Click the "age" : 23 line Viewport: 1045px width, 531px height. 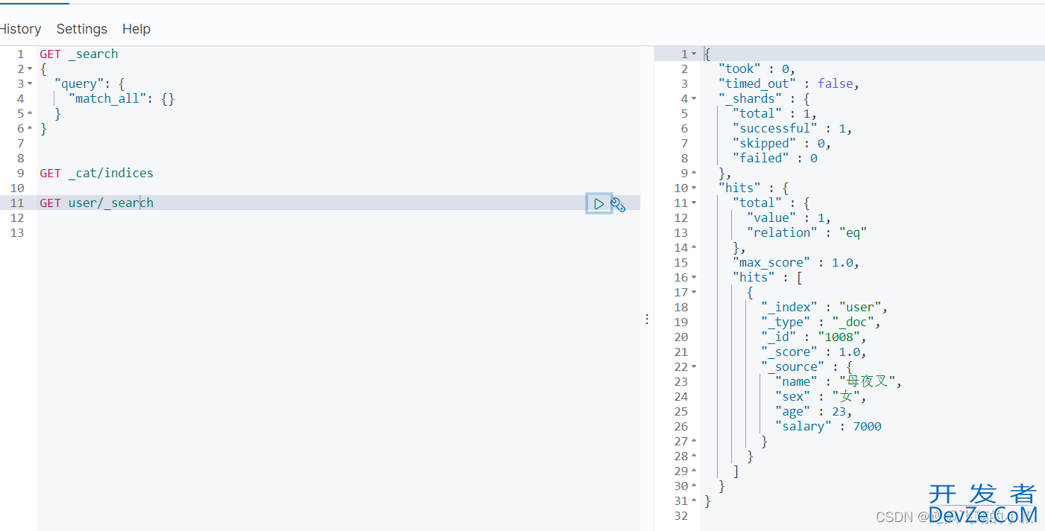pos(814,411)
